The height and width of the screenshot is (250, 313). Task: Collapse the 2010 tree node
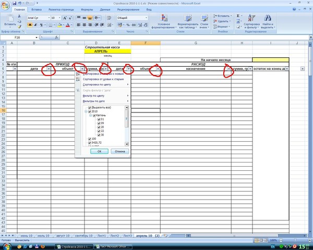86,111
